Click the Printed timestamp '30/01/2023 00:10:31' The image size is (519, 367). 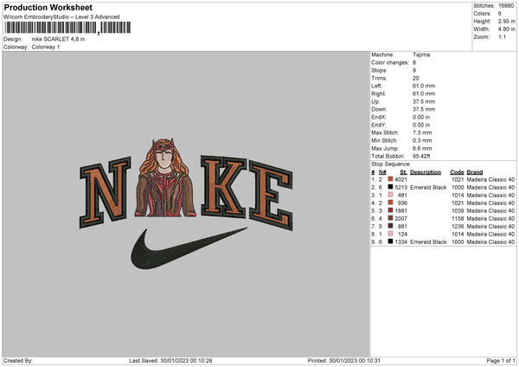coord(355,360)
